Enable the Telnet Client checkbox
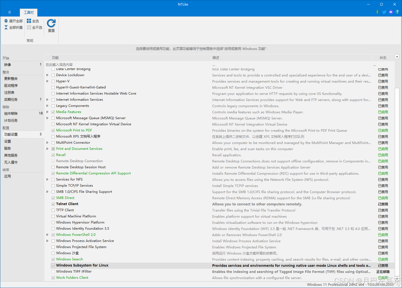402x288 pixels. click(53, 204)
